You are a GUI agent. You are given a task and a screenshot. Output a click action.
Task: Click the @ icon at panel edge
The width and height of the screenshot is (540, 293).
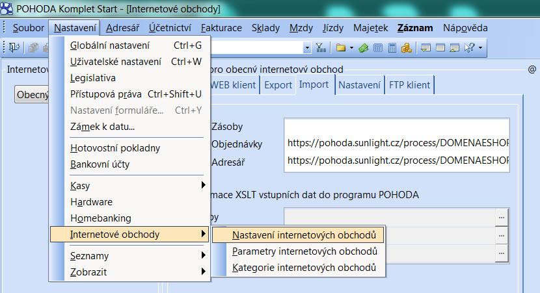pos(532,70)
